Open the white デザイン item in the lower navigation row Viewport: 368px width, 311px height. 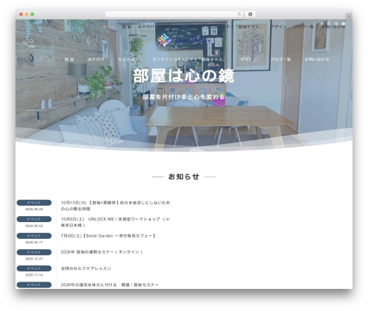(x=248, y=60)
